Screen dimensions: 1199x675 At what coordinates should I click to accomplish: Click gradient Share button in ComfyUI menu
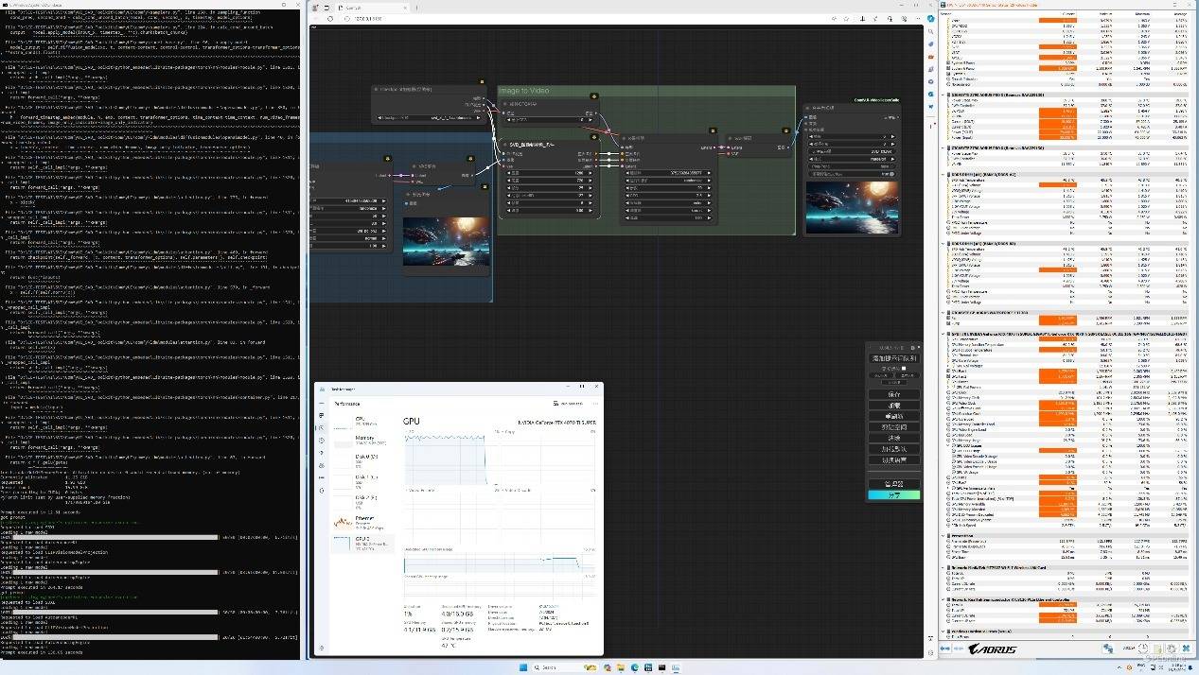point(894,495)
